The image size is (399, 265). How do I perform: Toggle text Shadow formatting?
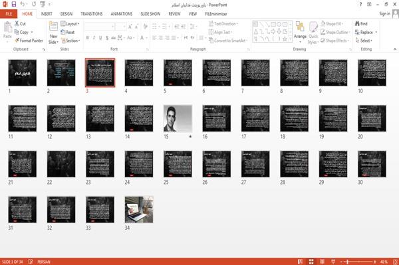(x=107, y=38)
